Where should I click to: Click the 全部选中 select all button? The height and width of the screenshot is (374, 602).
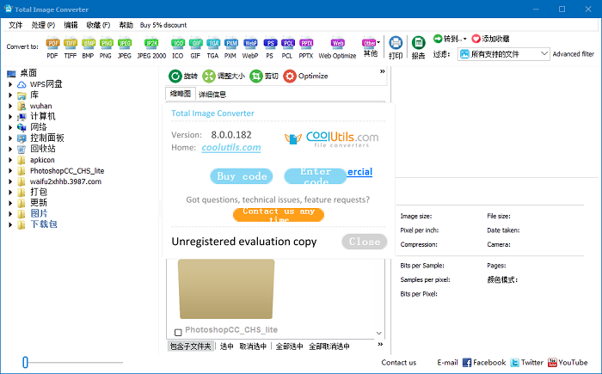tap(289, 346)
